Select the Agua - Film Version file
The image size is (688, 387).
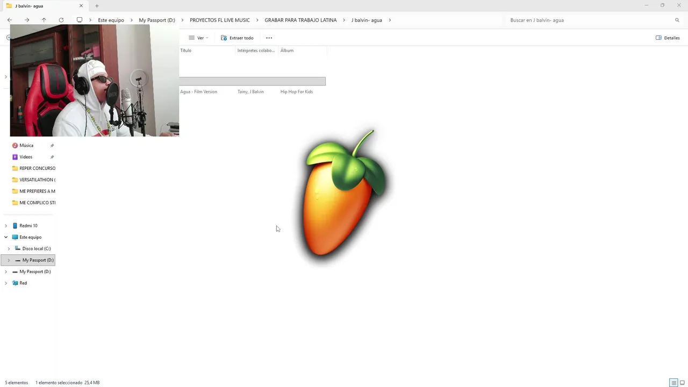click(x=199, y=92)
